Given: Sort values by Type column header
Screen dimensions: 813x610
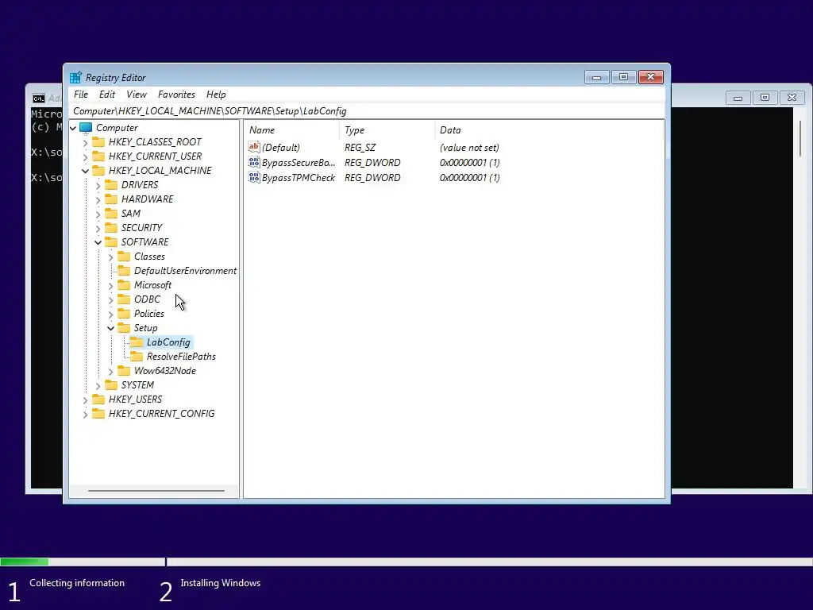Looking at the screenshot, I should [387, 130].
